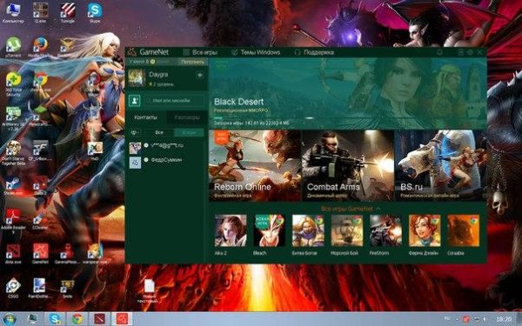Open the CSGO desktop shortcut
This screenshot has height=326, width=522.
(13, 288)
